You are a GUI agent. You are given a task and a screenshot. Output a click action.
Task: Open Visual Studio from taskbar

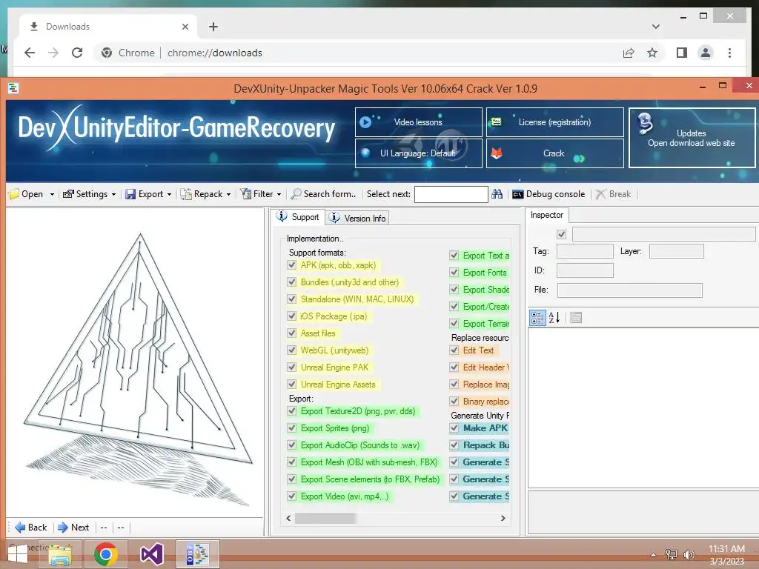click(x=151, y=554)
